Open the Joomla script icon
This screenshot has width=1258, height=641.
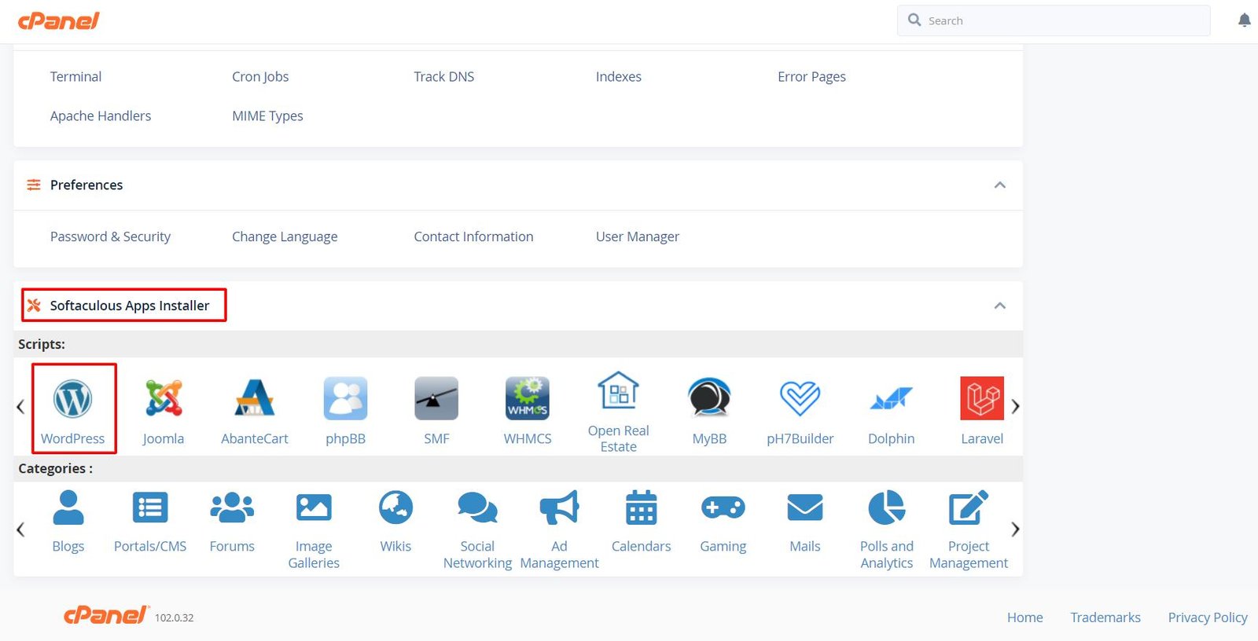[164, 398]
